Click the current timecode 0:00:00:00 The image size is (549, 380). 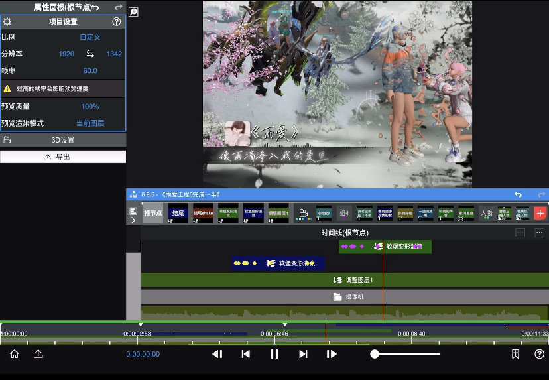pyautogui.click(x=143, y=354)
